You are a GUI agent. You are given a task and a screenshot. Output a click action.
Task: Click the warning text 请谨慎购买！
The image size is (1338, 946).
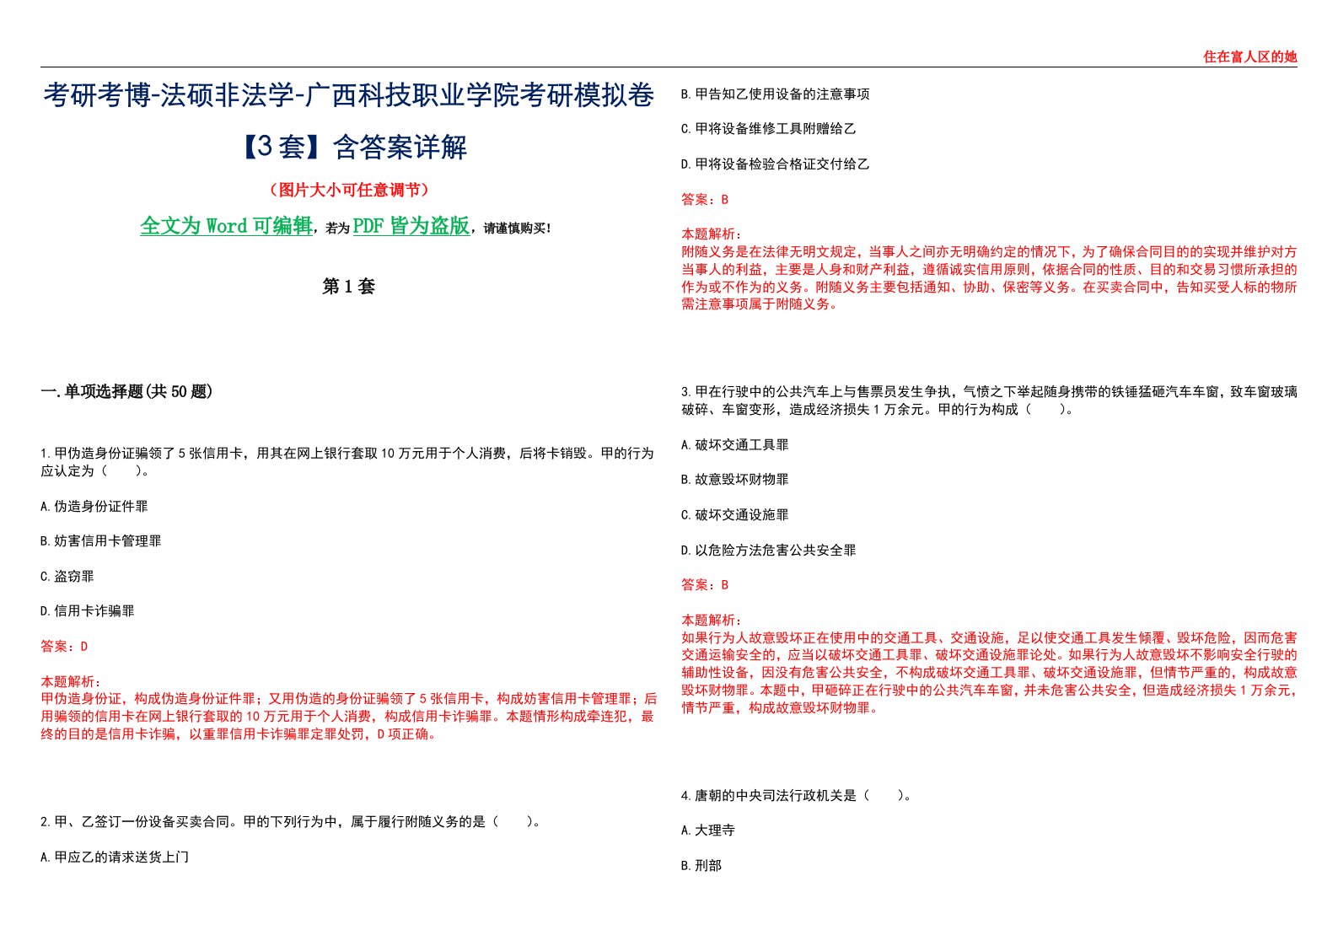point(518,228)
